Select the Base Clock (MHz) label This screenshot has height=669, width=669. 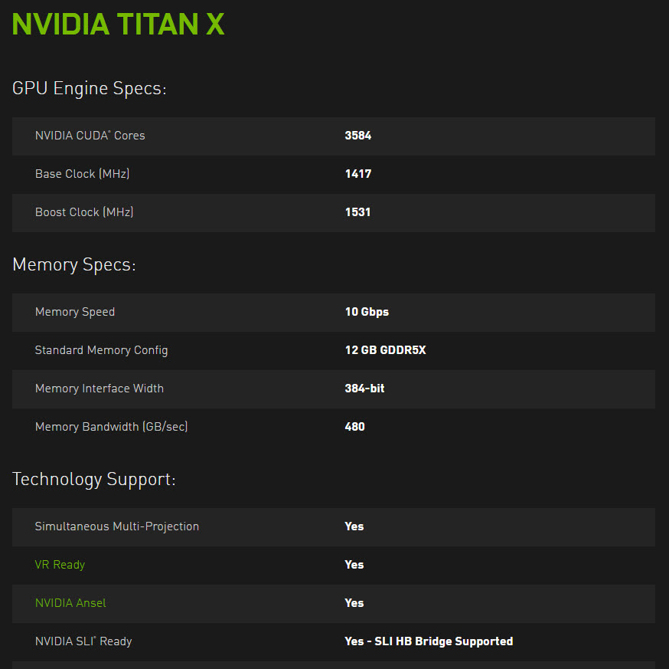tap(82, 174)
